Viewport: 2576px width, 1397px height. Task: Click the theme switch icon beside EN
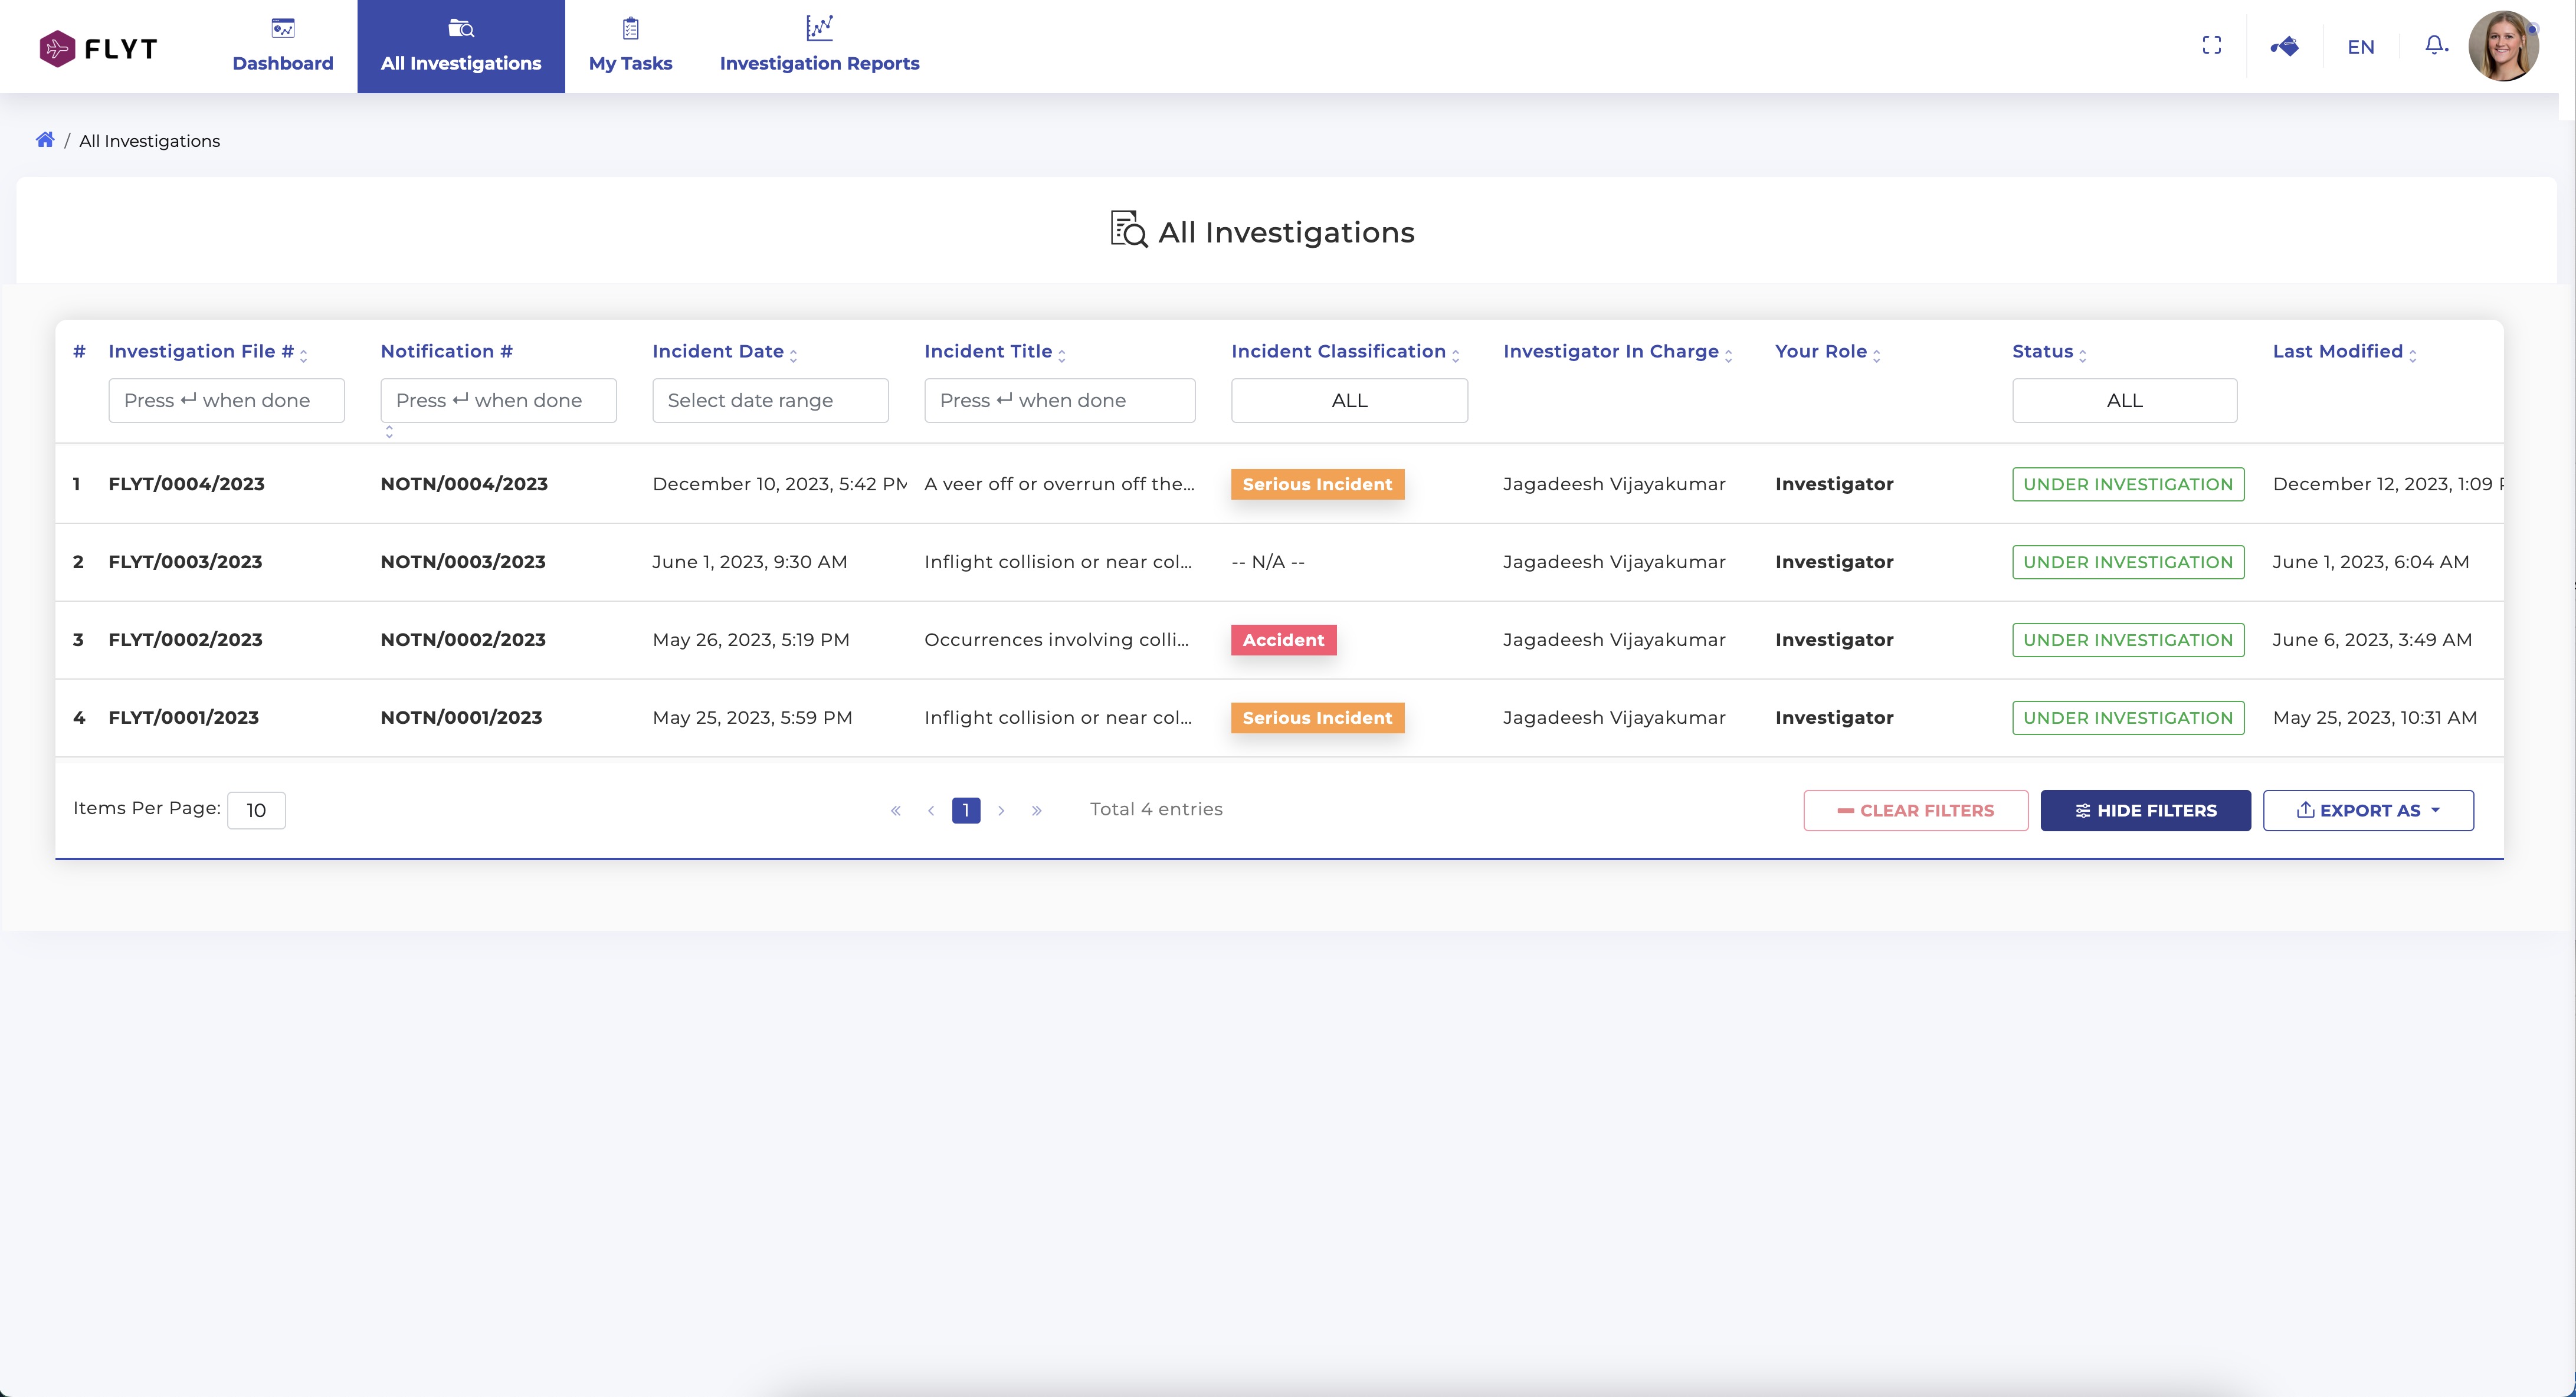pyautogui.click(x=2284, y=46)
